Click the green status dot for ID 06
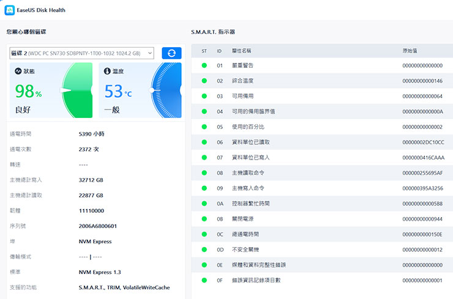The height and width of the screenshot is (299, 453). tap(204, 142)
